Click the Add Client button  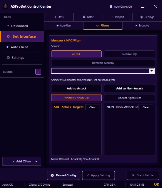point(22,162)
